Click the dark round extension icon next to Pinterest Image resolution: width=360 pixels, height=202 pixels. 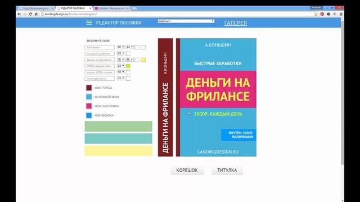point(328,14)
